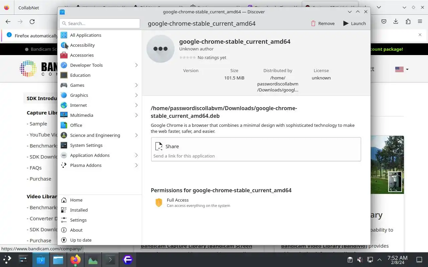Reload the Firefox page
The height and width of the screenshot is (267, 428).
(32, 21)
